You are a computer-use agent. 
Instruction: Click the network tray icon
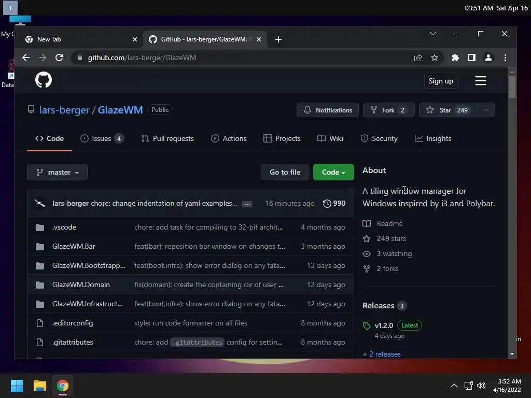pos(468,386)
